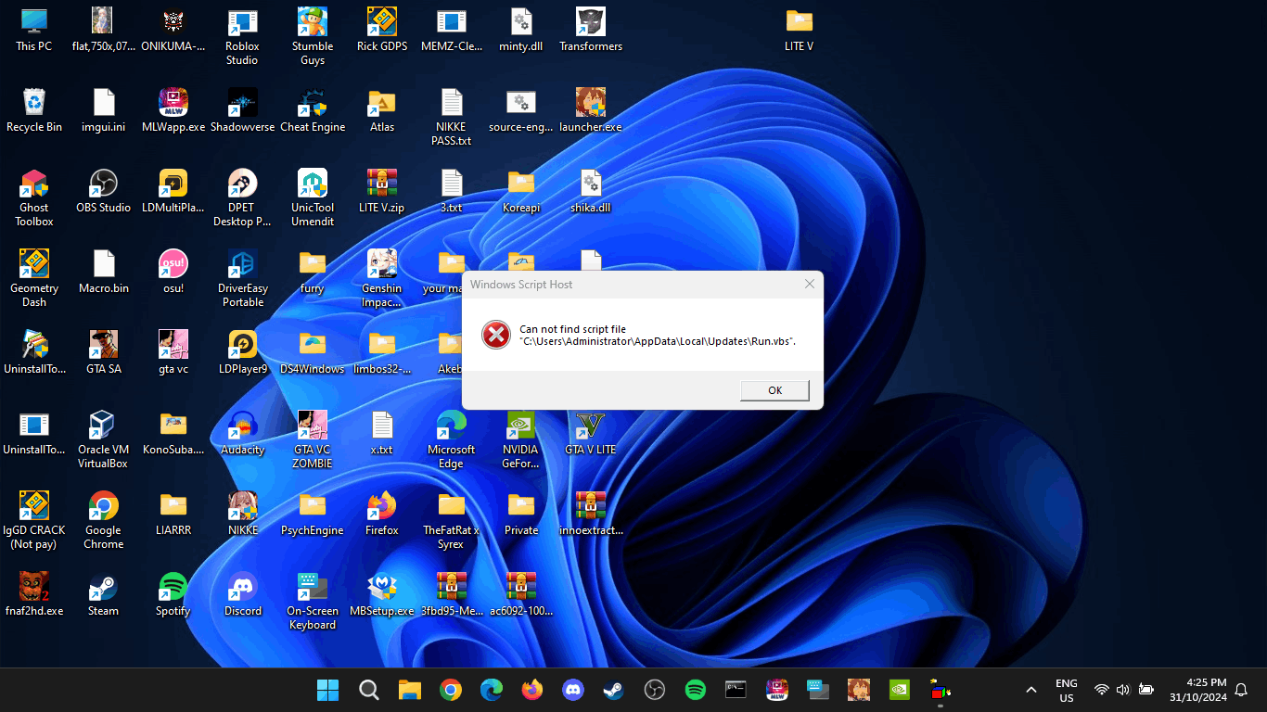Image resolution: width=1267 pixels, height=712 pixels.
Task: Open Spotify from the taskbar
Action: click(x=695, y=690)
